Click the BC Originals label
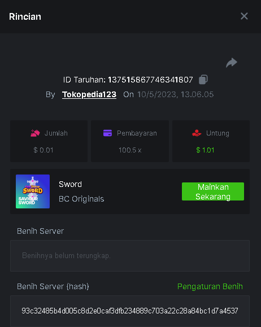 (81, 199)
